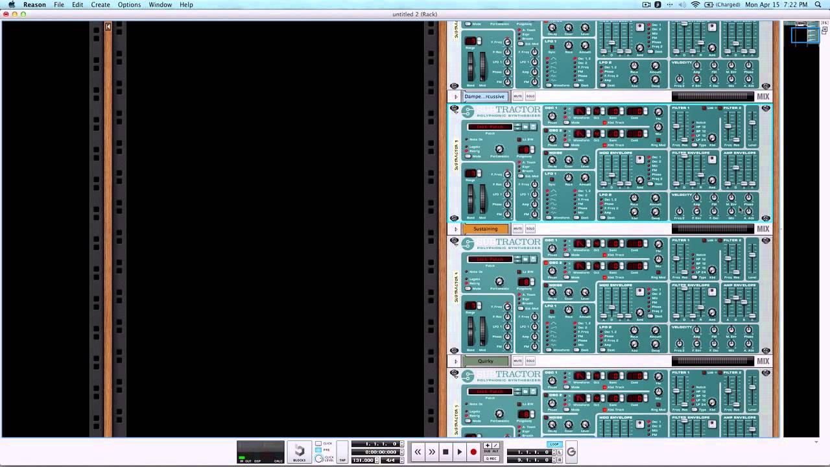Start recording with the Record button
The width and height of the screenshot is (830, 467).
pyautogui.click(x=473, y=452)
